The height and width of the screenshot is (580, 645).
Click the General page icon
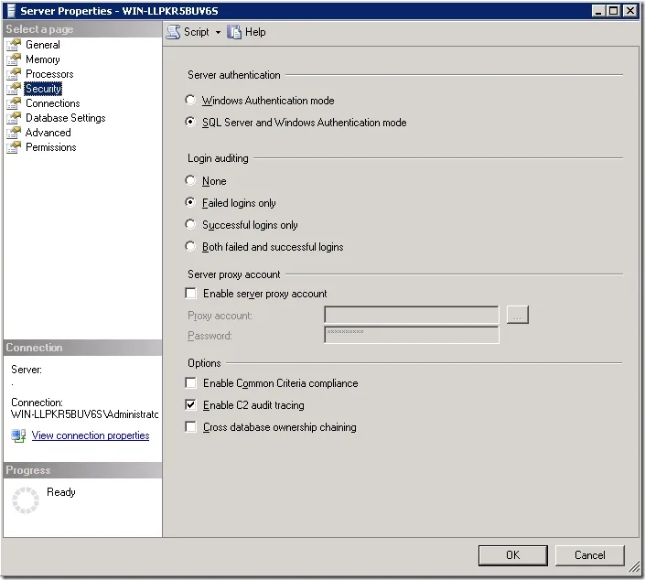(14, 45)
